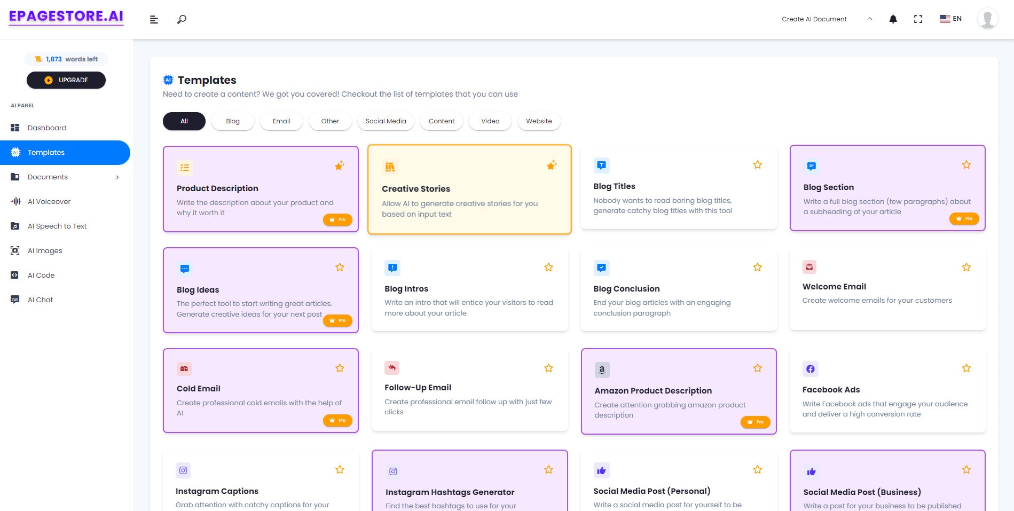1014x511 pixels.
Task: Star the Welcome Email template
Action: tap(966, 268)
